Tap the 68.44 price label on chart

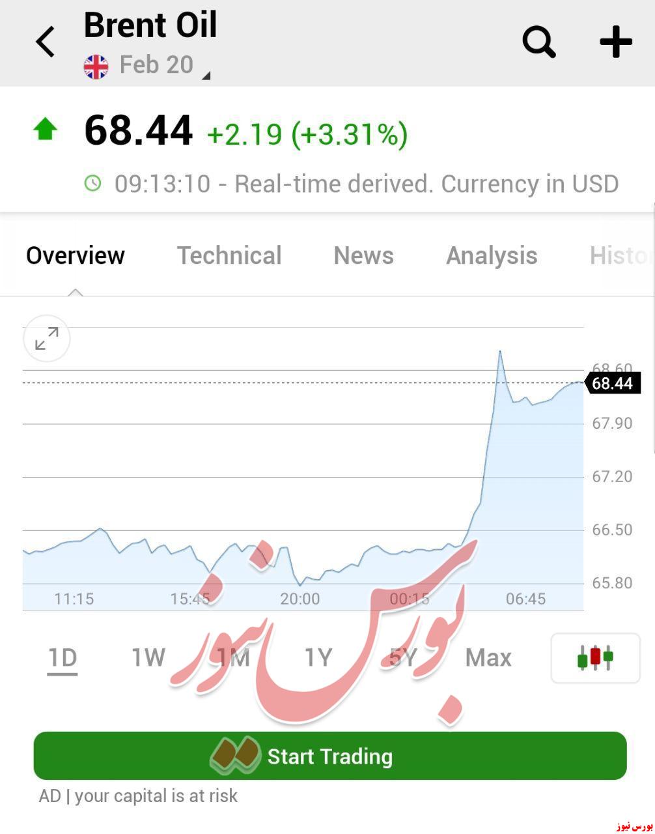tap(613, 383)
